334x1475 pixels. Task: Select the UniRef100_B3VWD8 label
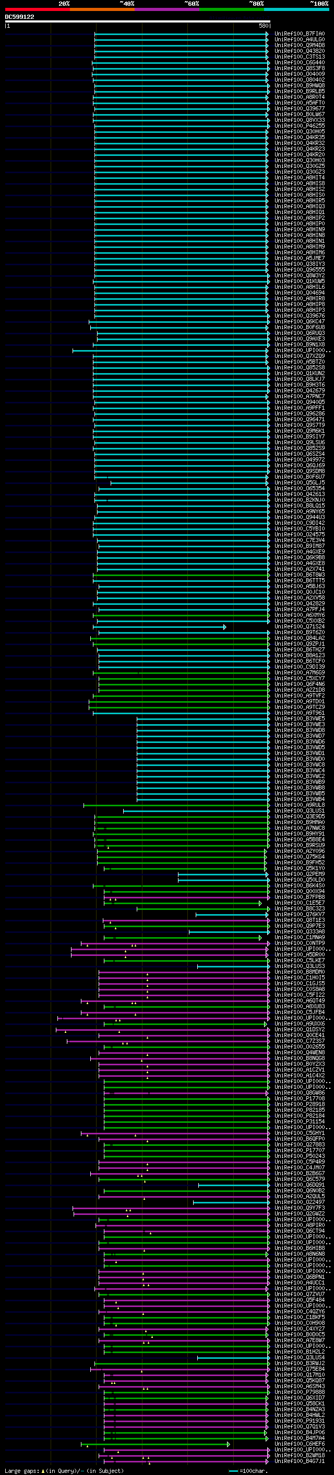tap(299, 730)
